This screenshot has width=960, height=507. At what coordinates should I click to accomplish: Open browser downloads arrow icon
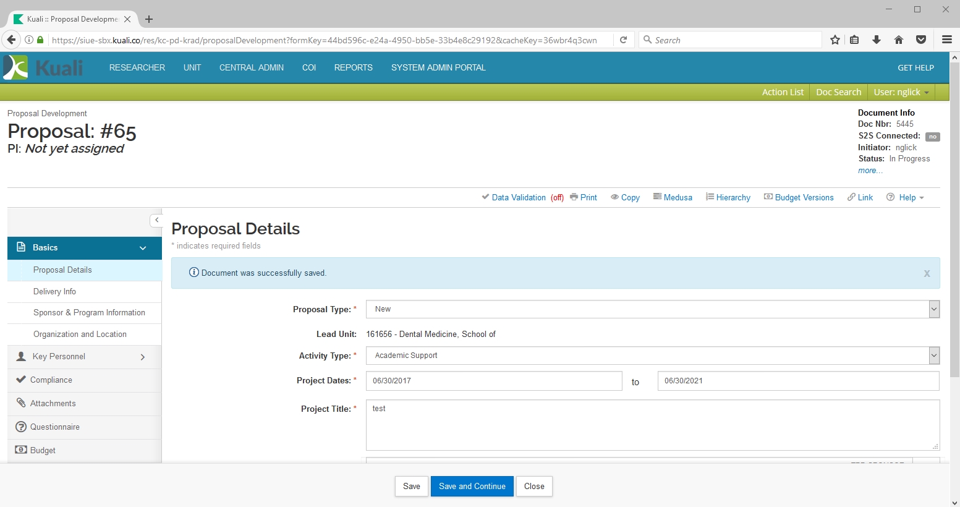coord(876,40)
